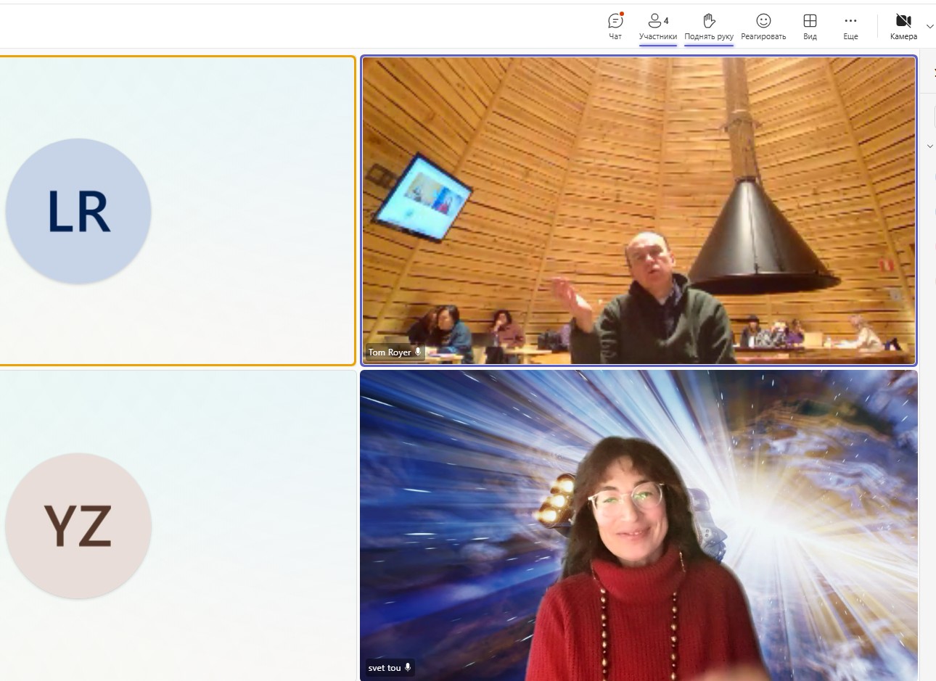936x681 pixels.
Task: Select the YZ initials avatar
Action: coord(78,526)
